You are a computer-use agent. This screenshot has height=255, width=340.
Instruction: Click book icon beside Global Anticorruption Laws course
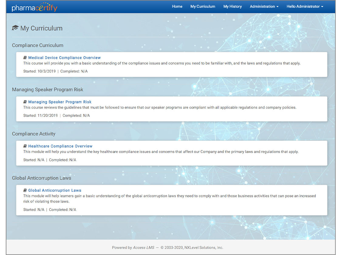coord(25,190)
